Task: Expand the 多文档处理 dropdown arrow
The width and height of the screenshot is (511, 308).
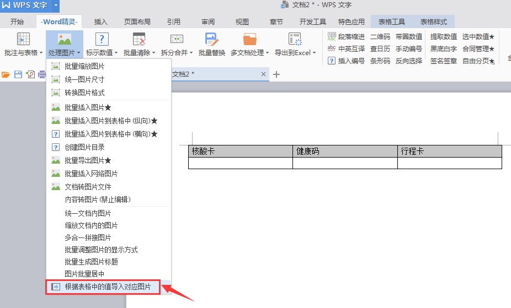Action: 267,53
